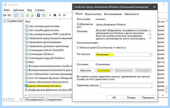The image size is (170, 108).
Task: Click gear icon beside Узел системы диагностики
Action: (26, 26)
